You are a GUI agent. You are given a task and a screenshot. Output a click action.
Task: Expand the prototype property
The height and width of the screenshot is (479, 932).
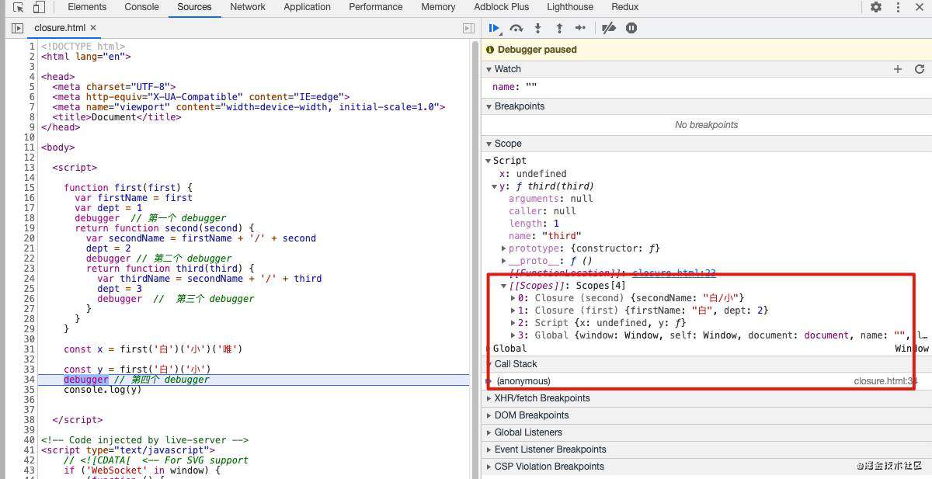503,248
